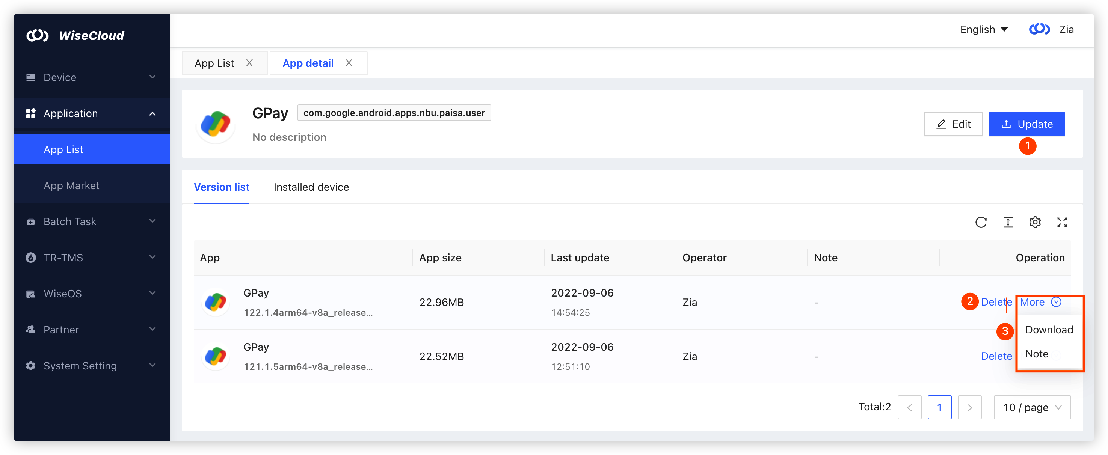The height and width of the screenshot is (455, 1108).
Task: Click GPay icon in the 22.52MB row
Action: tap(216, 357)
